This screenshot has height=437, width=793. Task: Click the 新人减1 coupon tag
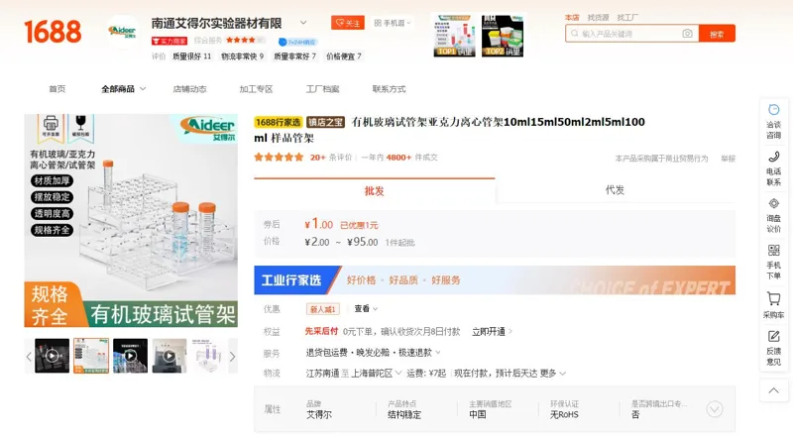click(323, 309)
